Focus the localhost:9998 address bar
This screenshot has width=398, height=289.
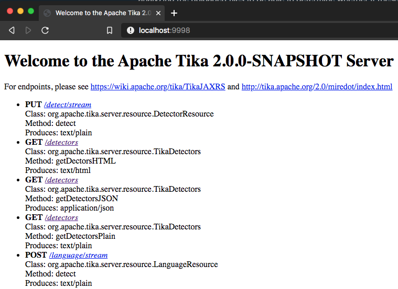[x=260, y=30]
